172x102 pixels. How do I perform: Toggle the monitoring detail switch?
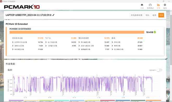[x=159, y=70]
